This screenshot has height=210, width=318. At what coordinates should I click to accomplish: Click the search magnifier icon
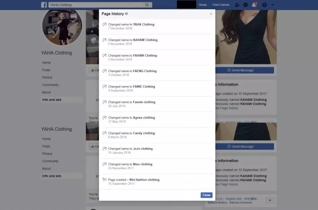[x=147, y=5]
